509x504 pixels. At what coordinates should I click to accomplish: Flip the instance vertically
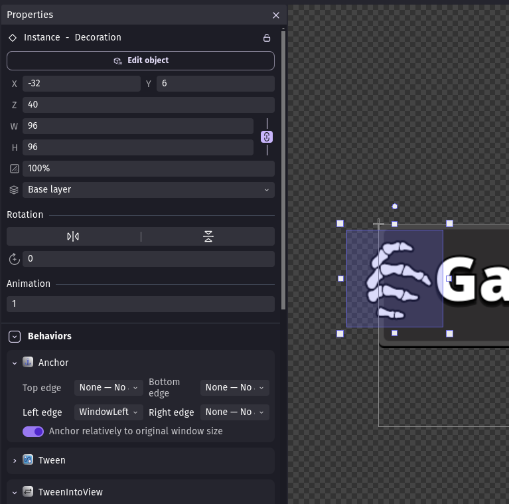pyautogui.click(x=208, y=236)
